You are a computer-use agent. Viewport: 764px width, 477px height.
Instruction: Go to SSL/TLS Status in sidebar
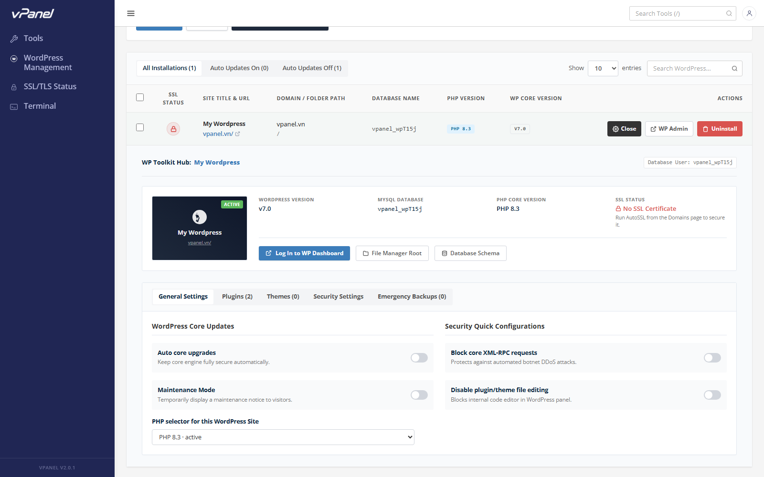[50, 87]
